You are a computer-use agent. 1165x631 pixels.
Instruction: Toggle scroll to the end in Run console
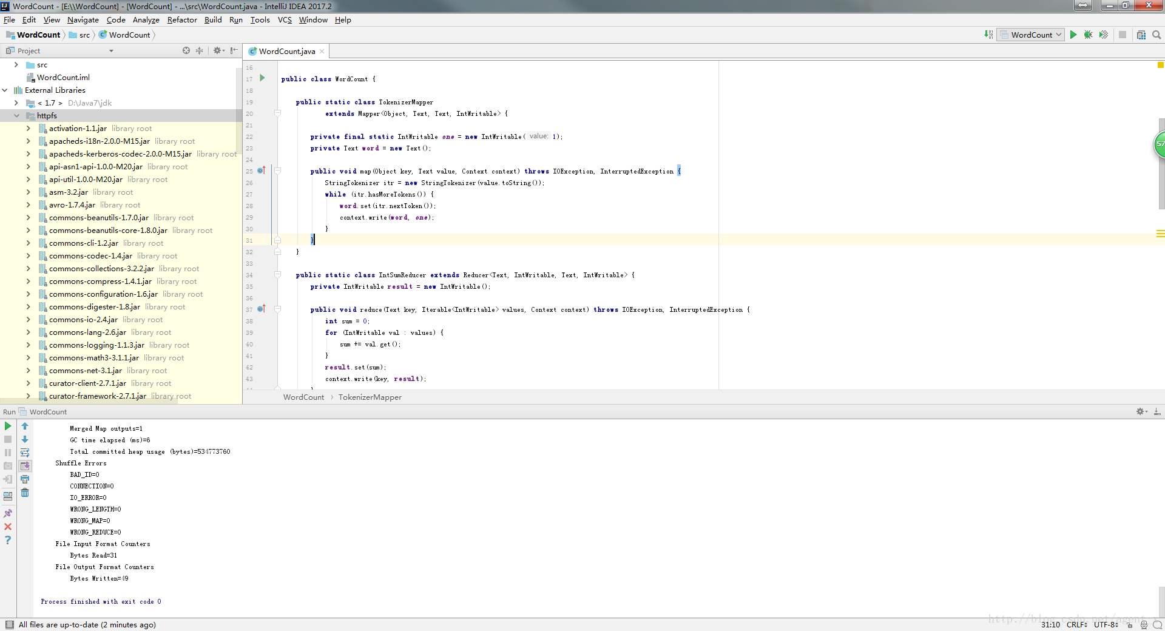(25, 466)
